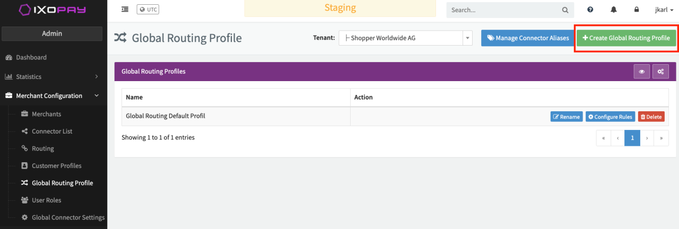Click the search magnifier icon

(x=565, y=10)
